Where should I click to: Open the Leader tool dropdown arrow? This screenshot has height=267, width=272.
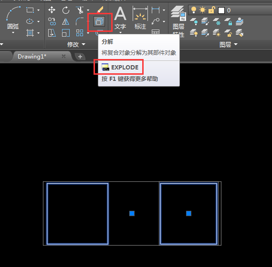pos(164,21)
